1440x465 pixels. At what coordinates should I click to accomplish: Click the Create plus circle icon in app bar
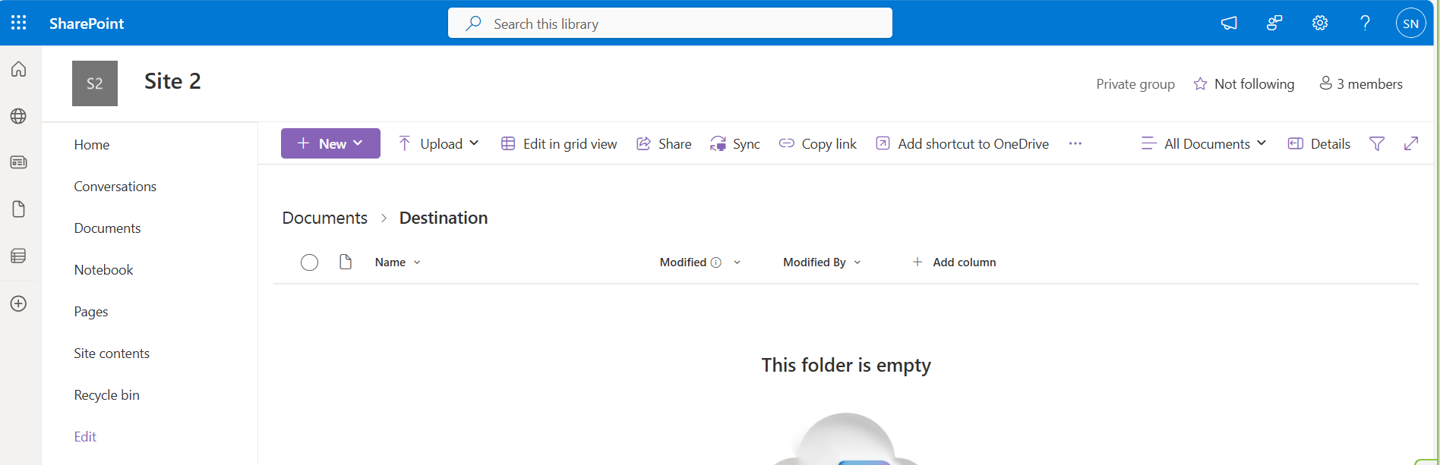tap(19, 303)
